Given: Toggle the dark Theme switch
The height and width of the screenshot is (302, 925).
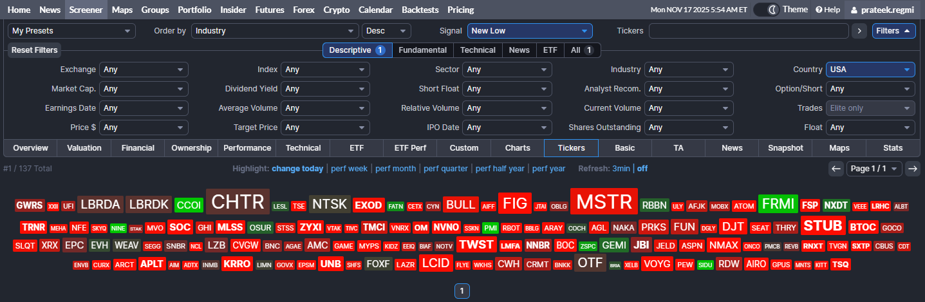Looking at the screenshot, I should click(x=767, y=10).
